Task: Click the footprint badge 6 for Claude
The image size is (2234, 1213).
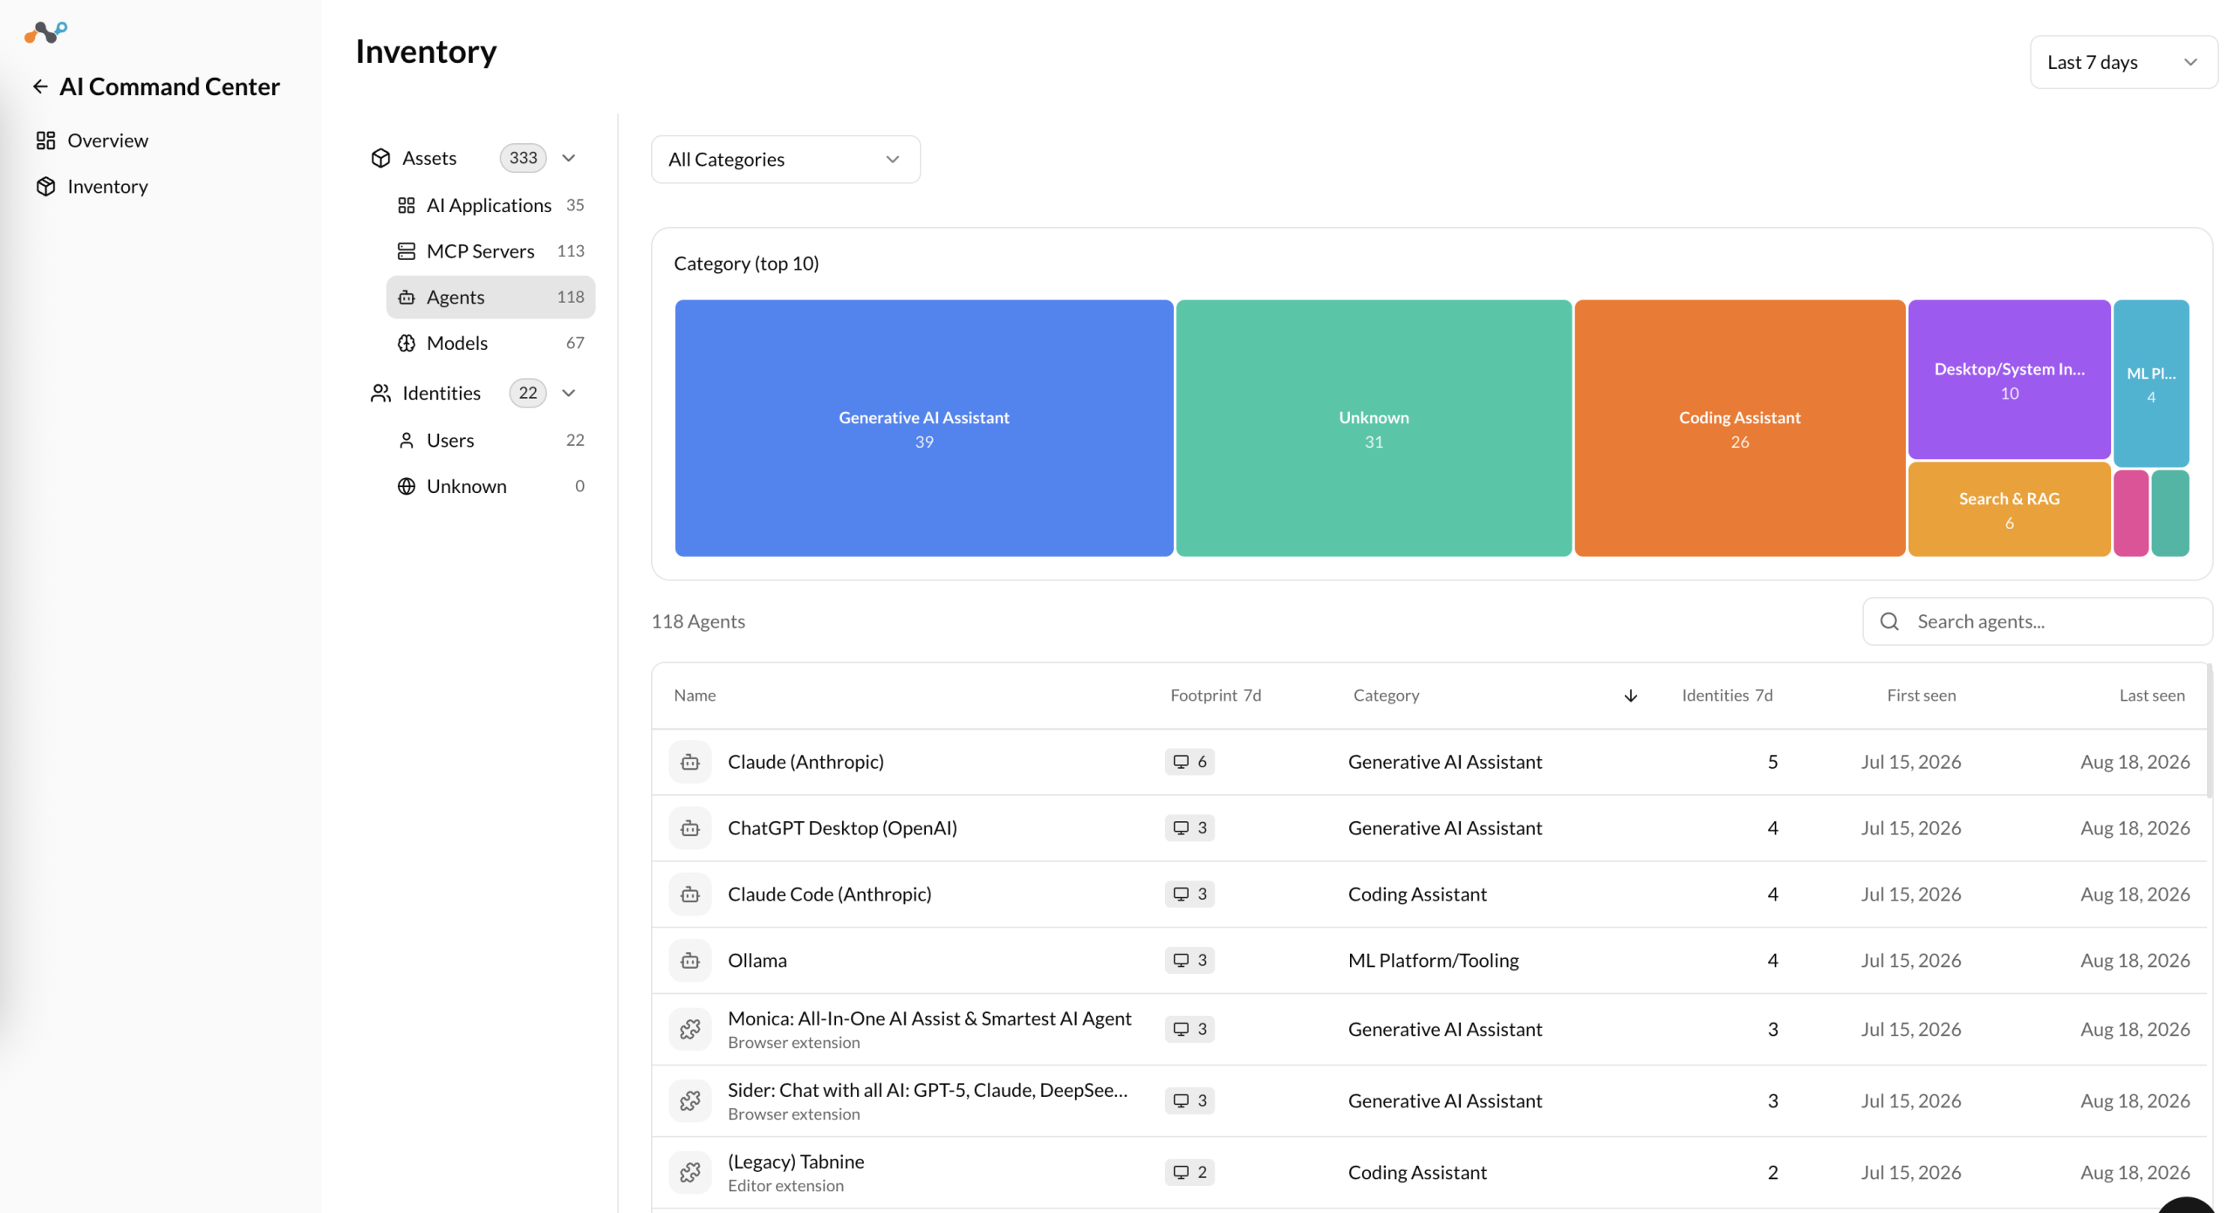Action: coord(1189,762)
